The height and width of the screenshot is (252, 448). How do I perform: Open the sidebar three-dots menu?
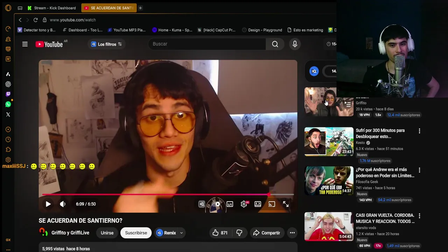pyautogui.click(x=8, y=250)
